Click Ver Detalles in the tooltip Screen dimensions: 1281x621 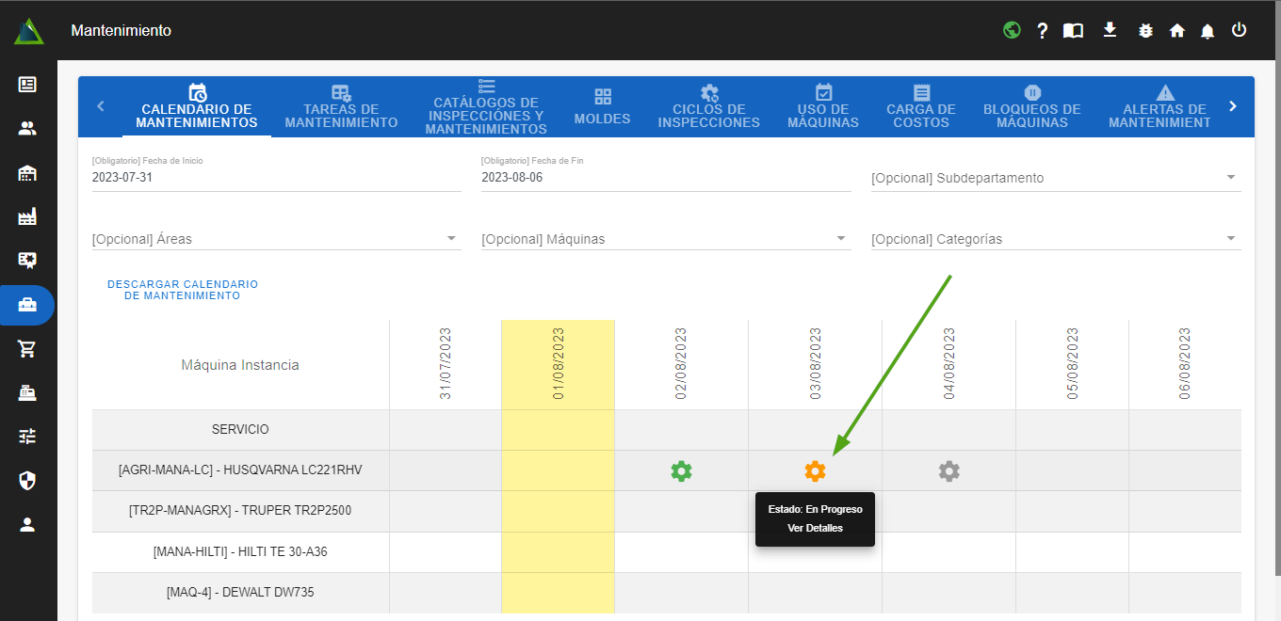pos(815,528)
